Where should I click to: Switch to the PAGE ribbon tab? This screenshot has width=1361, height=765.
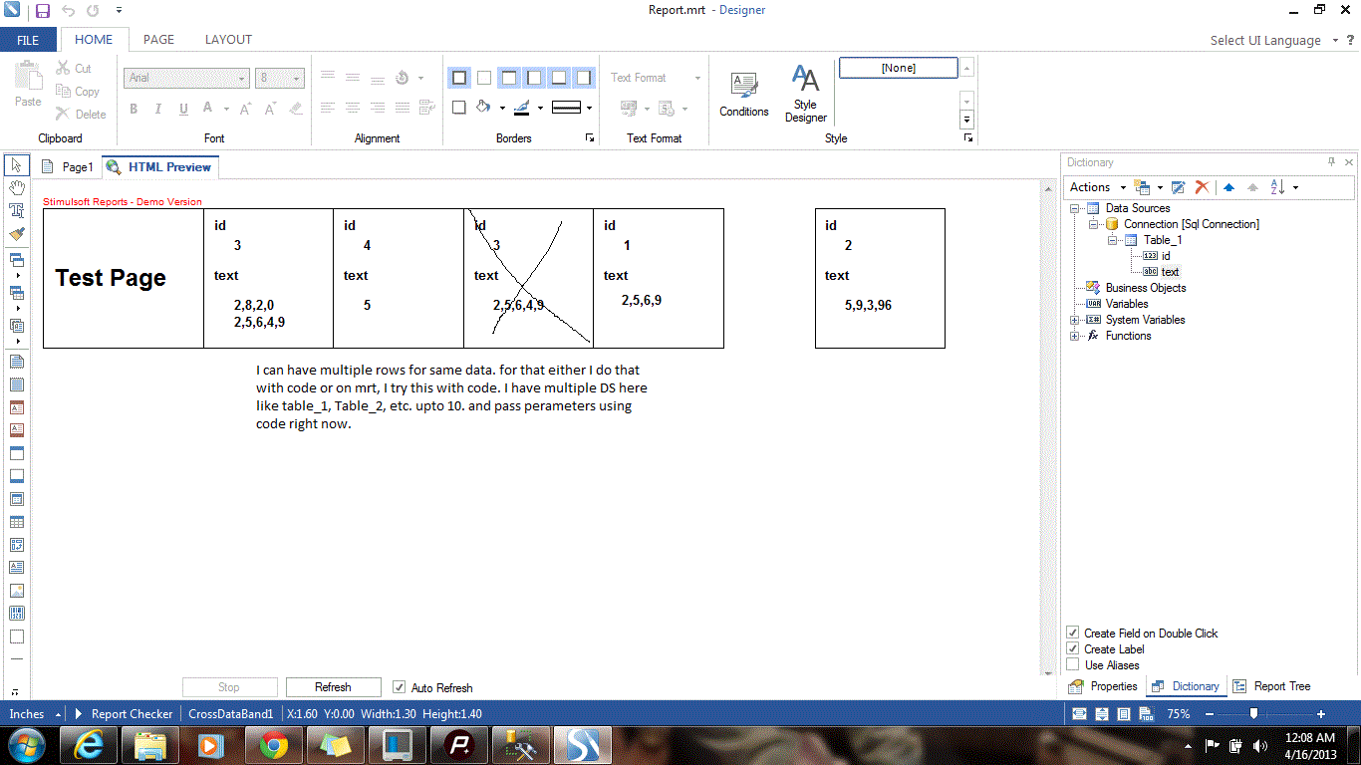pyautogui.click(x=158, y=40)
